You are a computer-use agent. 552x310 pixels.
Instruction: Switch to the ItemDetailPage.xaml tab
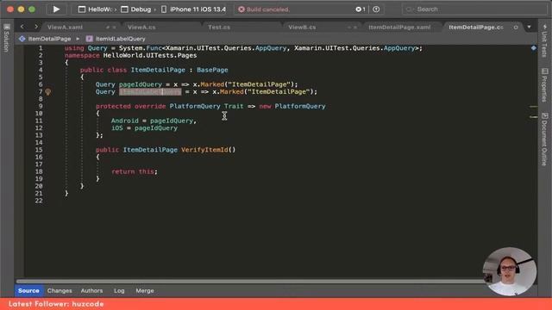click(399, 27)
